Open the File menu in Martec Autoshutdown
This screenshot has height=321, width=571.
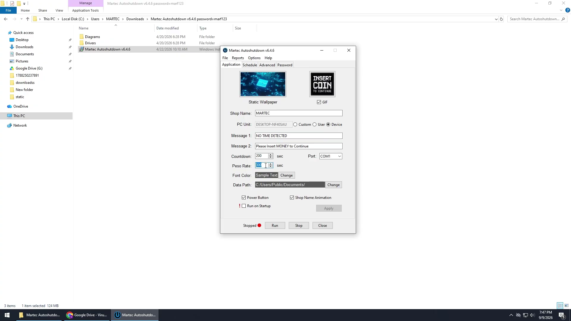[x=225, y=58]
